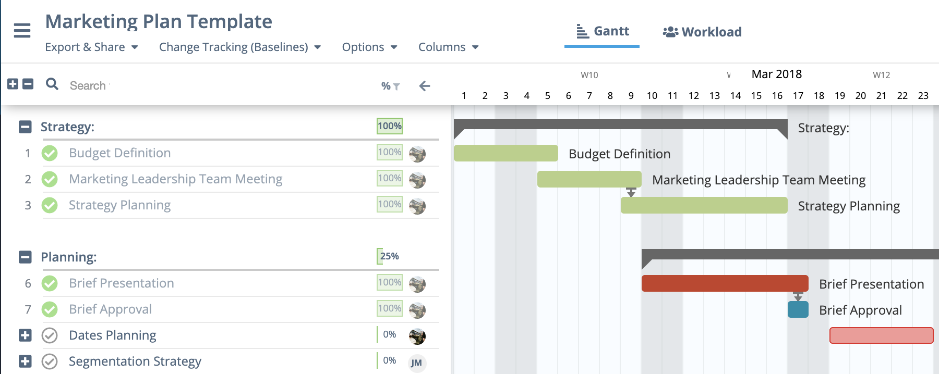Toggle completion check for Strategy Planning
Image resolution: width=939 pixels, height=374 pixels.
click(50, 205)
